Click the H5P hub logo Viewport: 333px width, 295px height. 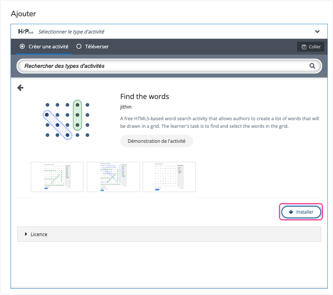[x=26, y=31]
